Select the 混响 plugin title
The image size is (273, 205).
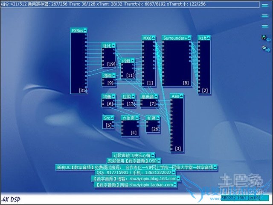coord(107,76)
